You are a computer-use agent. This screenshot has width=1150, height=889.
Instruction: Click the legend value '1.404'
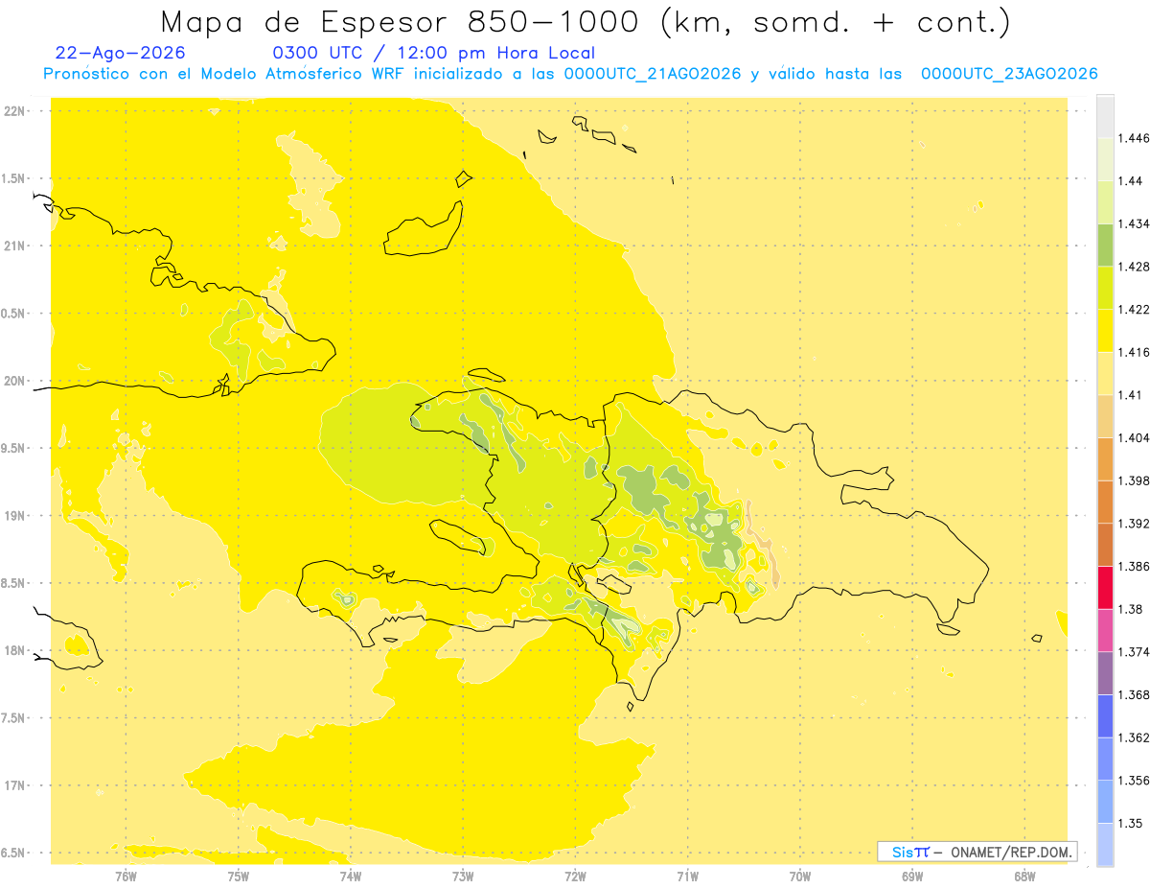[x=1133, y=437]
